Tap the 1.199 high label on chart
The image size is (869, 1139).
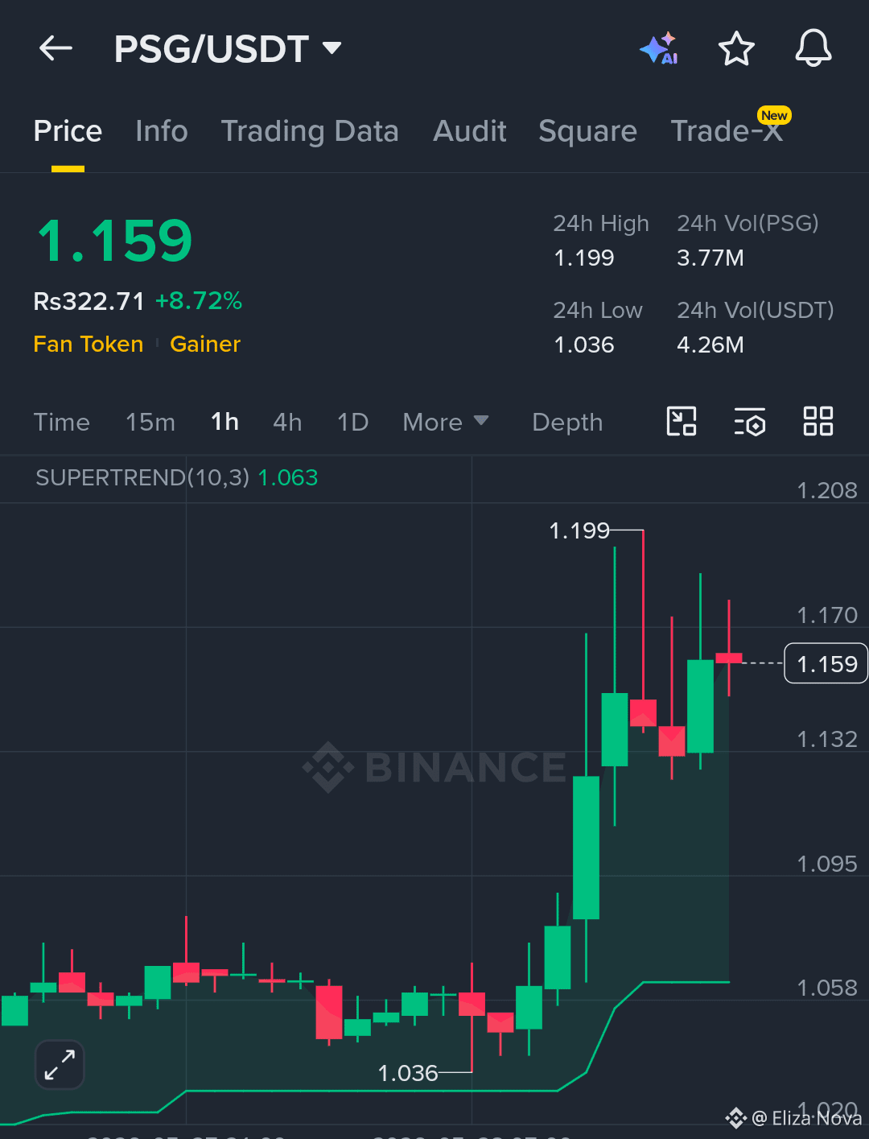click(579, 531)
